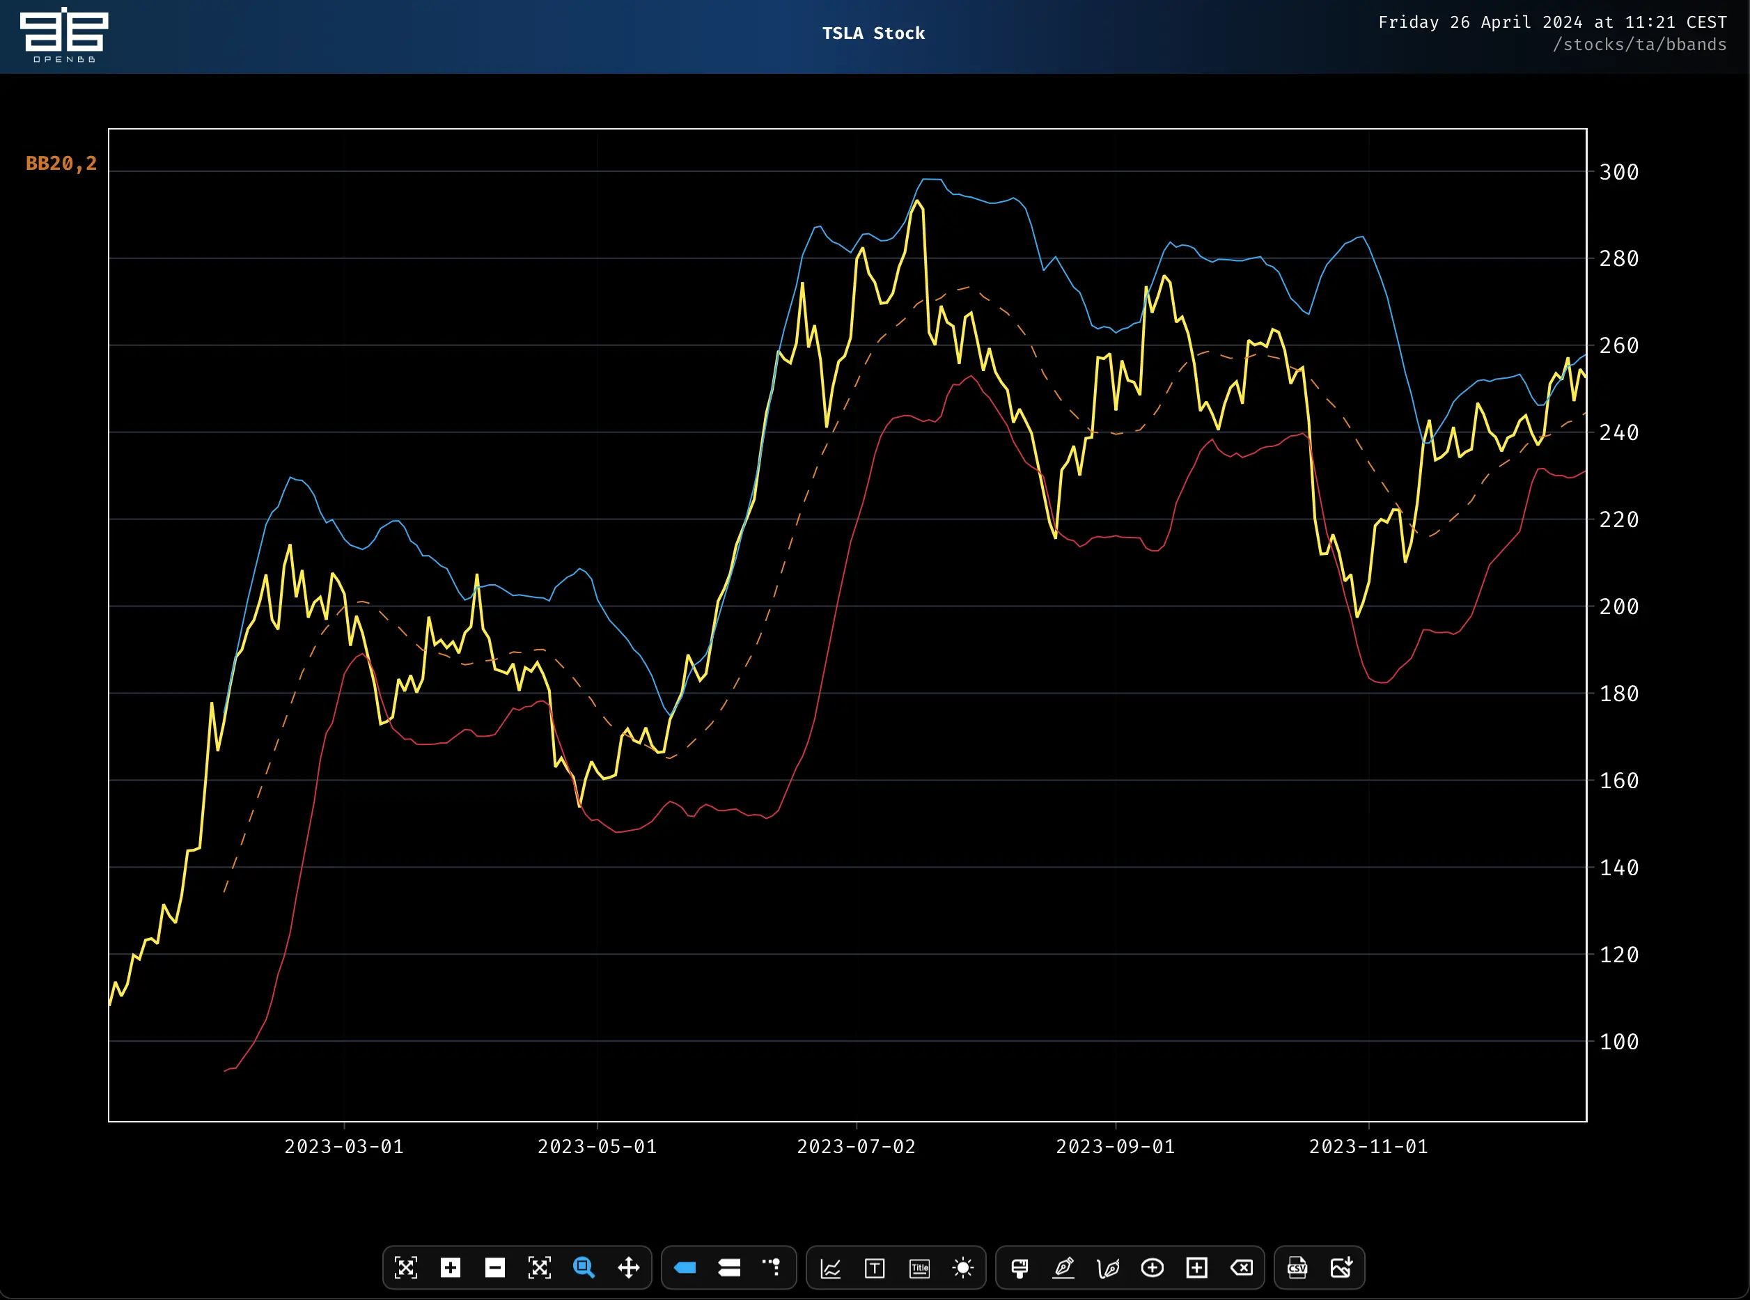Image resolution: width=1750 pixels, height=1300 pixels.
Task: Click the '2023-07-02' x-axis label
Action: click(x=856, y=1147)
